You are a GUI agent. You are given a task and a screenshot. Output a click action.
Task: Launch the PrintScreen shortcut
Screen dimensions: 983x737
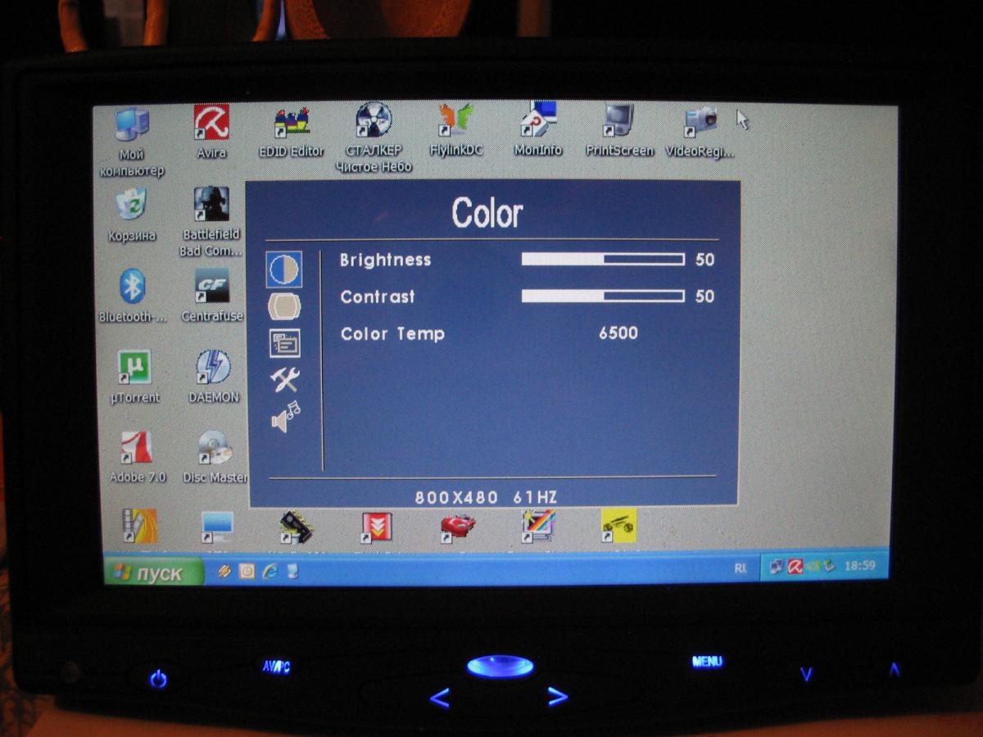click(x=619, y=121)
